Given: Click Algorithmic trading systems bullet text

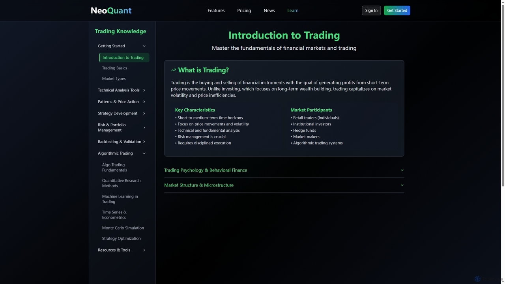Looking at the screenshot, I should [316, 143].
